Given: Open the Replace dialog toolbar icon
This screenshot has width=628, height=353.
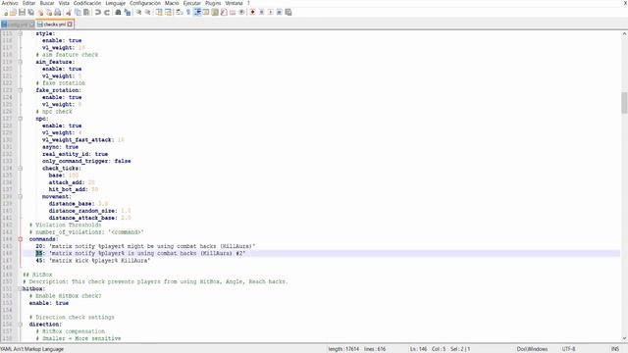Looking at the screenshot, I should click(x=128, y=13).
